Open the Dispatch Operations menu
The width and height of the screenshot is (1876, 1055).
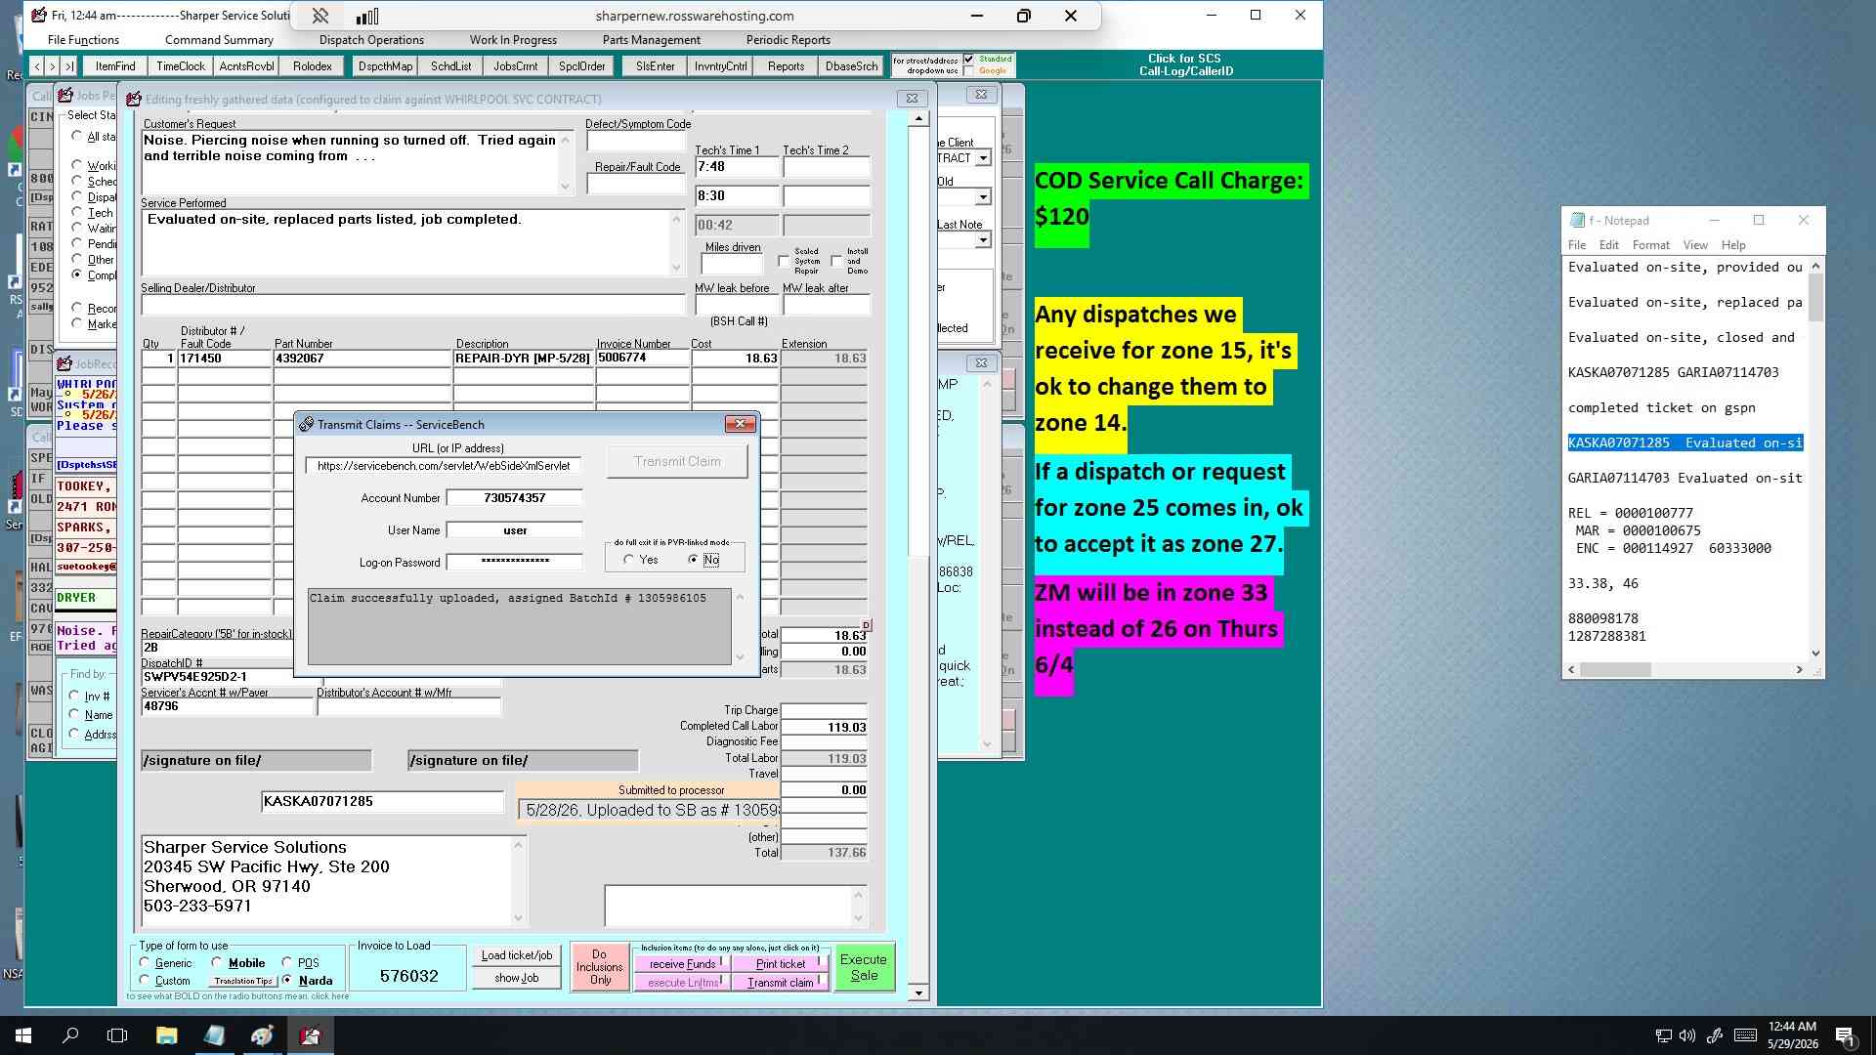[x=371, y=40]
